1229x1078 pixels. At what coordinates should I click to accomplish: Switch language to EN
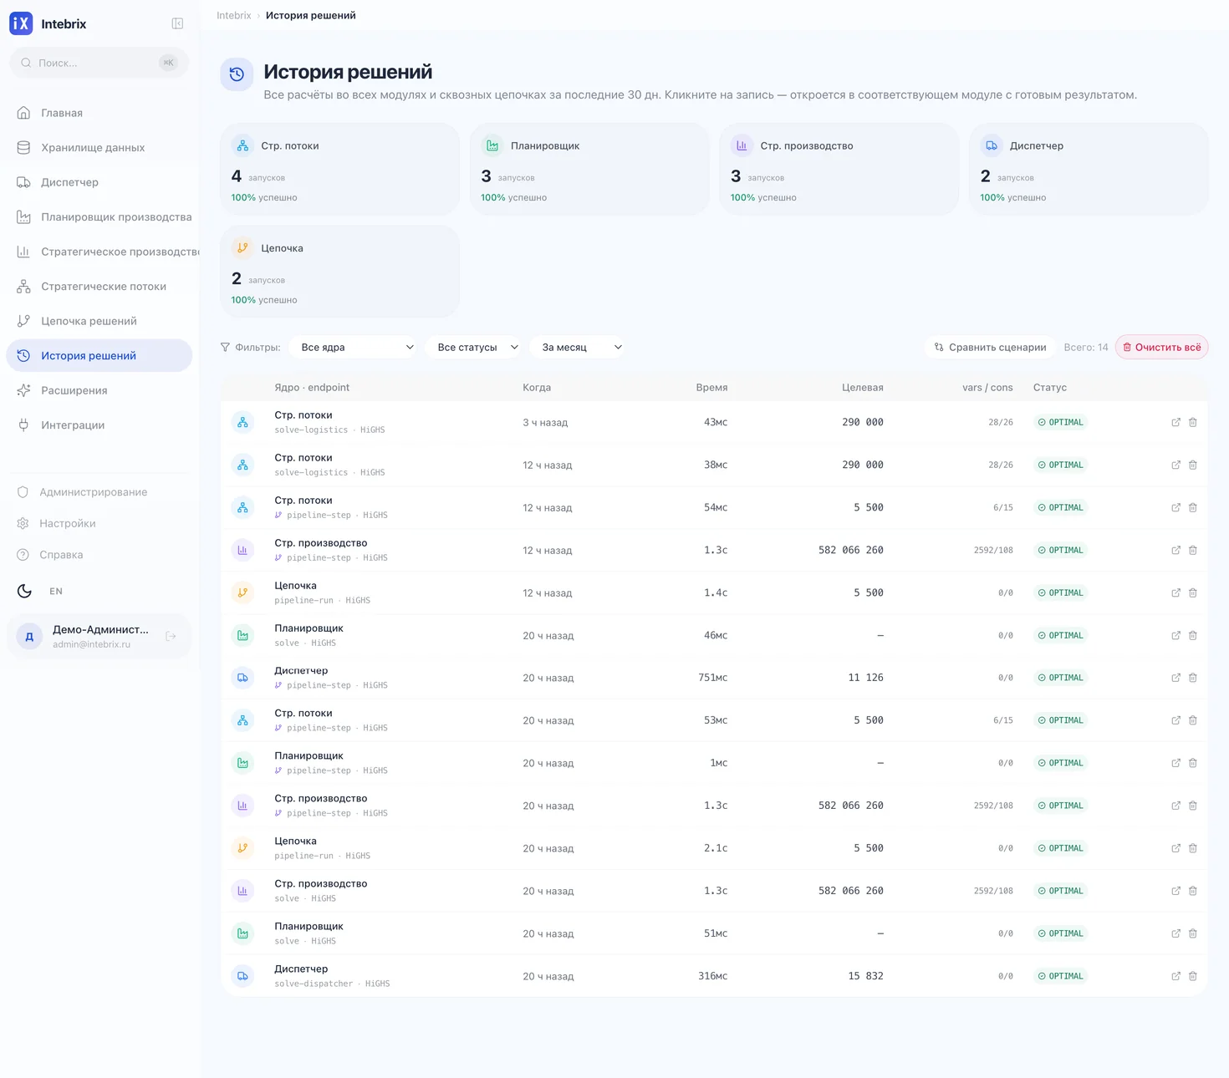coord(56,592)
